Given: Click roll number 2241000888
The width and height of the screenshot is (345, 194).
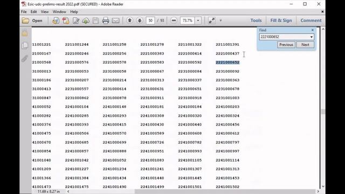Looking at the screenshot, I should [x=114, y=151].
